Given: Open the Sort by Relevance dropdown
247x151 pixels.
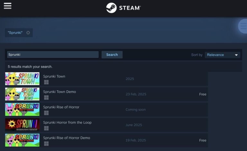Looking at the screenshot, I should pyautogui.click(x=223, y=55).
